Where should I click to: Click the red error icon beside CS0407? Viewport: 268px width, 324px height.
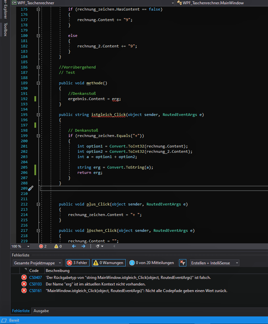tap(23, 277)
